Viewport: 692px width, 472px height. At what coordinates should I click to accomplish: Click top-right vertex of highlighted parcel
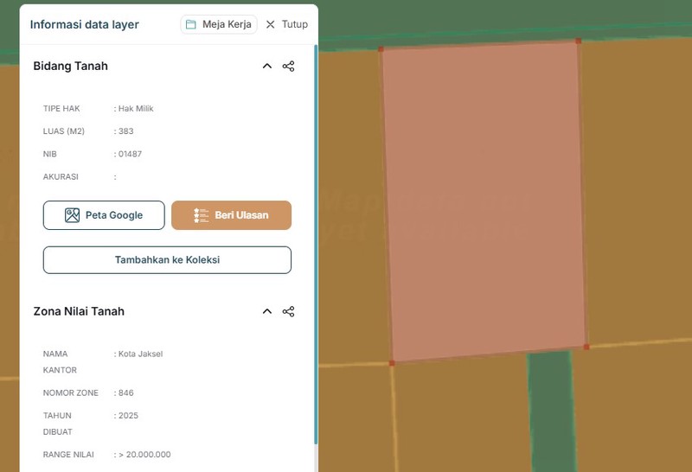(579, 40)
